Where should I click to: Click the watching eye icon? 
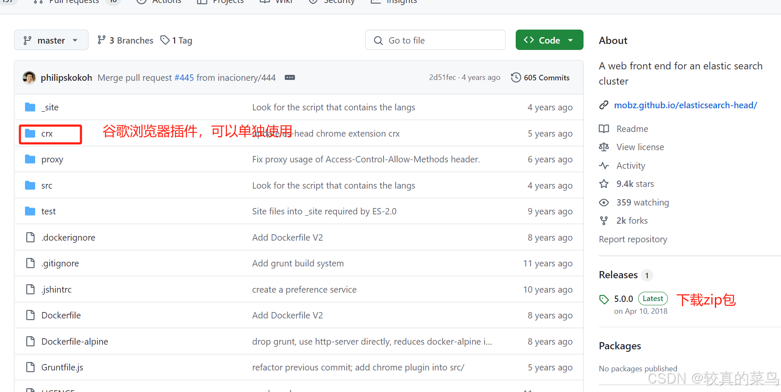click(604, 203)
